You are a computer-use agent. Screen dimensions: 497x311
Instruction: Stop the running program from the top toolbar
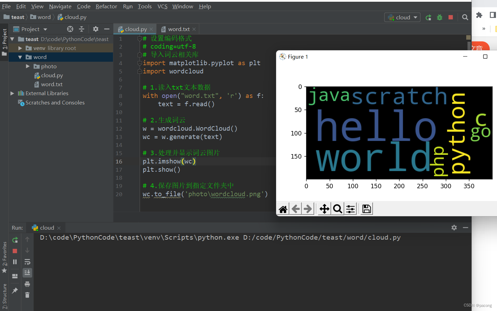tap(451, 17)
